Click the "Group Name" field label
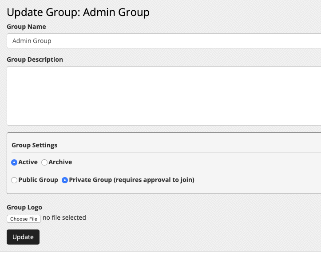The height and width of the screenshot is (253, 321). 26,27
